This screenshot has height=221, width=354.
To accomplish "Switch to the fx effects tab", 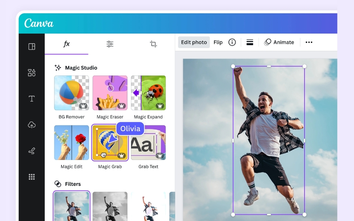I will tap(66, 44).
